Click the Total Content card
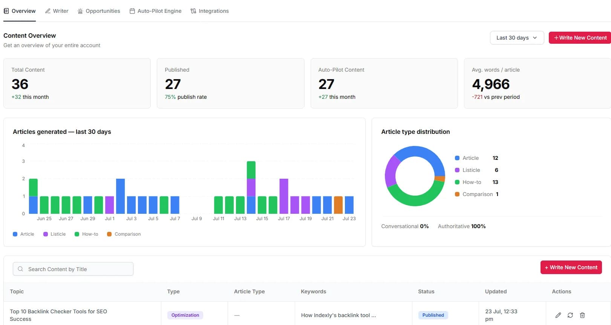611x325 pixels. click(x=77, y=83)
